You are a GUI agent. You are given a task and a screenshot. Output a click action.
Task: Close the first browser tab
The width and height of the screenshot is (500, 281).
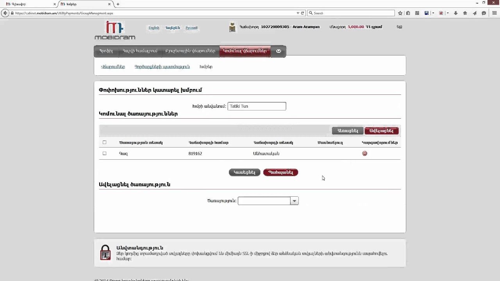point(54,4)
